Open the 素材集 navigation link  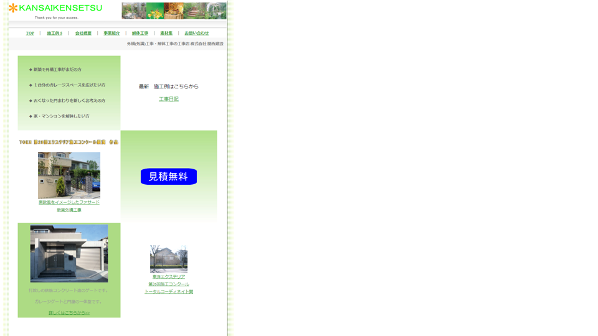pos(166,34)
